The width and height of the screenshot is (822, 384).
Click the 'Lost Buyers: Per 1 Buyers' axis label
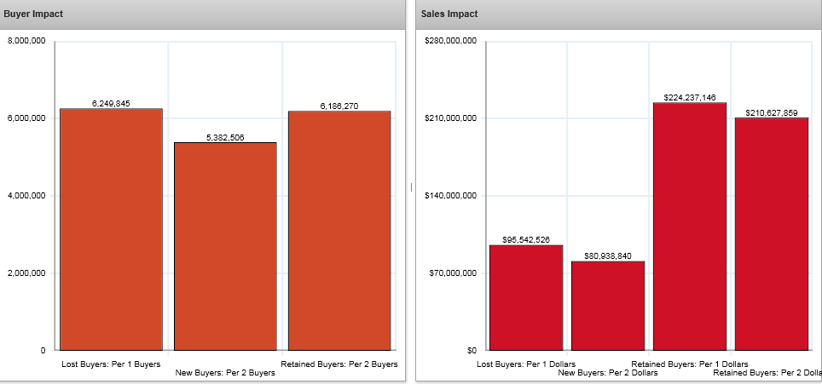(x=111, y=364)
